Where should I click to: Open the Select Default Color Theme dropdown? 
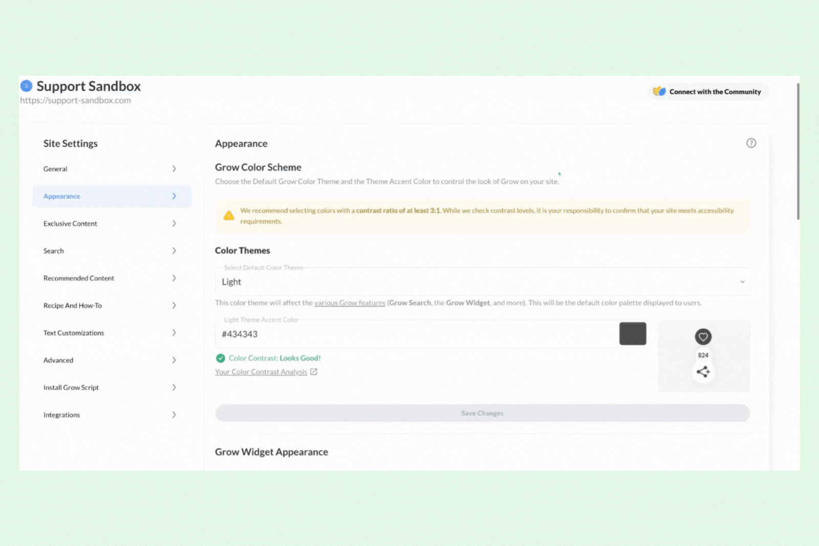(482, 282)
